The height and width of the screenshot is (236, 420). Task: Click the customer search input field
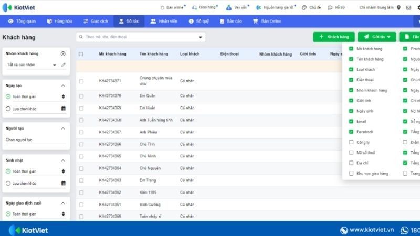point(136,37)
